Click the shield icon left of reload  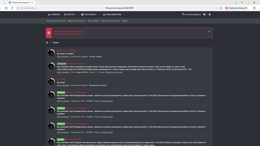point(6,8)
